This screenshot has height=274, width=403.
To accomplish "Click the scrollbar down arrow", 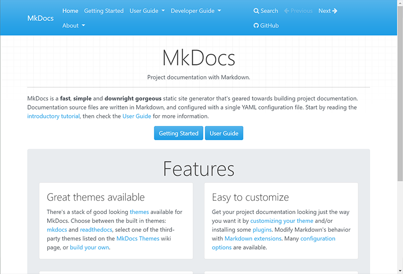I will point(400,271).
